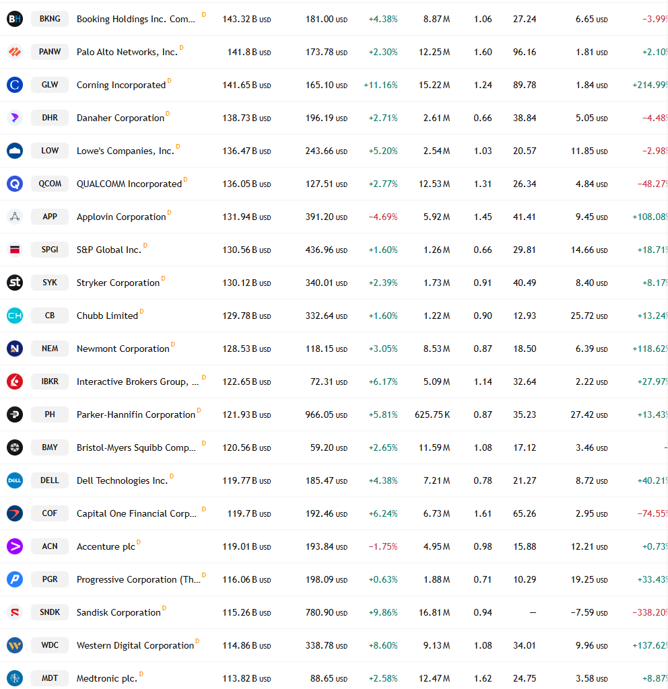Click Corning's +11.16% change value
The image size is (668, 689).
point(380,85)
